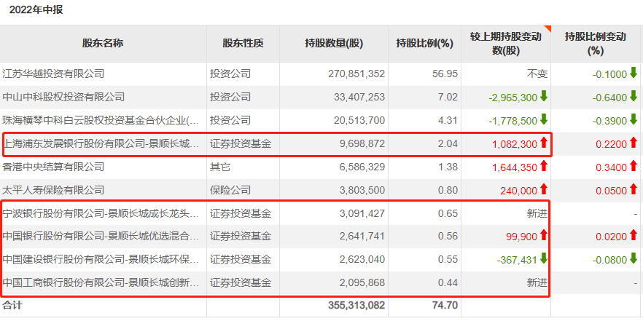
Task: Select the share count 9,698,872
Action: 362,143
